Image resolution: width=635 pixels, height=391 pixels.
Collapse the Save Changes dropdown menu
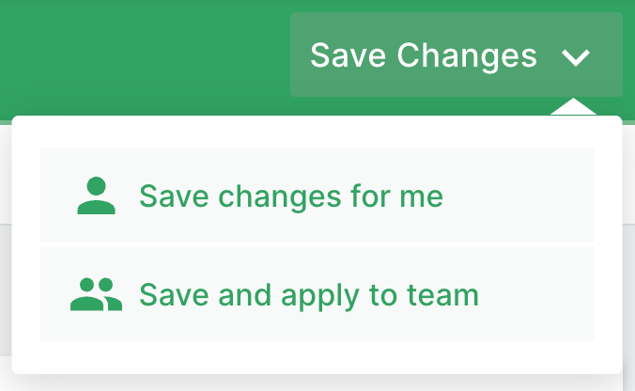pyautogui.click(x=576, y=57)
